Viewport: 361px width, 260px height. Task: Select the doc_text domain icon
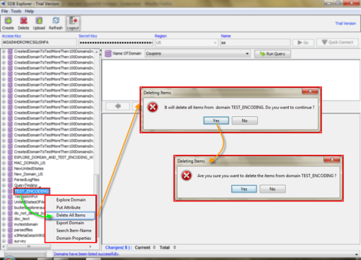[10, 219]
